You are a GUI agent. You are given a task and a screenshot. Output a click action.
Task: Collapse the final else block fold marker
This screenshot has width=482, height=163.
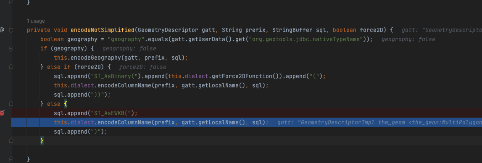(x=11, y=104)
